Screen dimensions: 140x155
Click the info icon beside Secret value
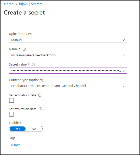click(x=33, y=64)
